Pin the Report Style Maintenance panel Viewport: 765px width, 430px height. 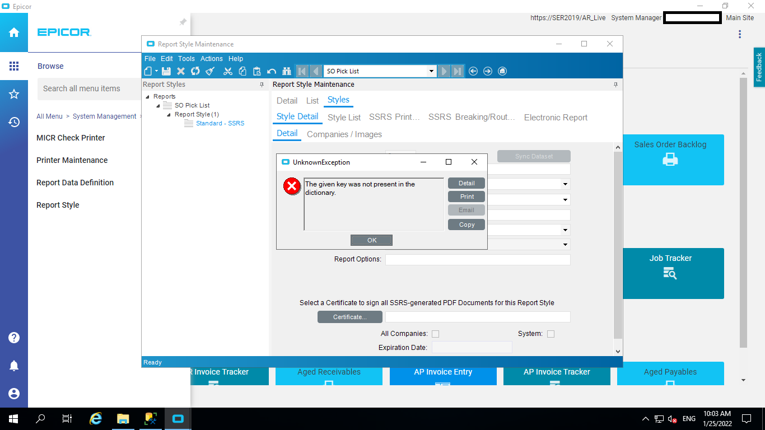coord(615,85)
